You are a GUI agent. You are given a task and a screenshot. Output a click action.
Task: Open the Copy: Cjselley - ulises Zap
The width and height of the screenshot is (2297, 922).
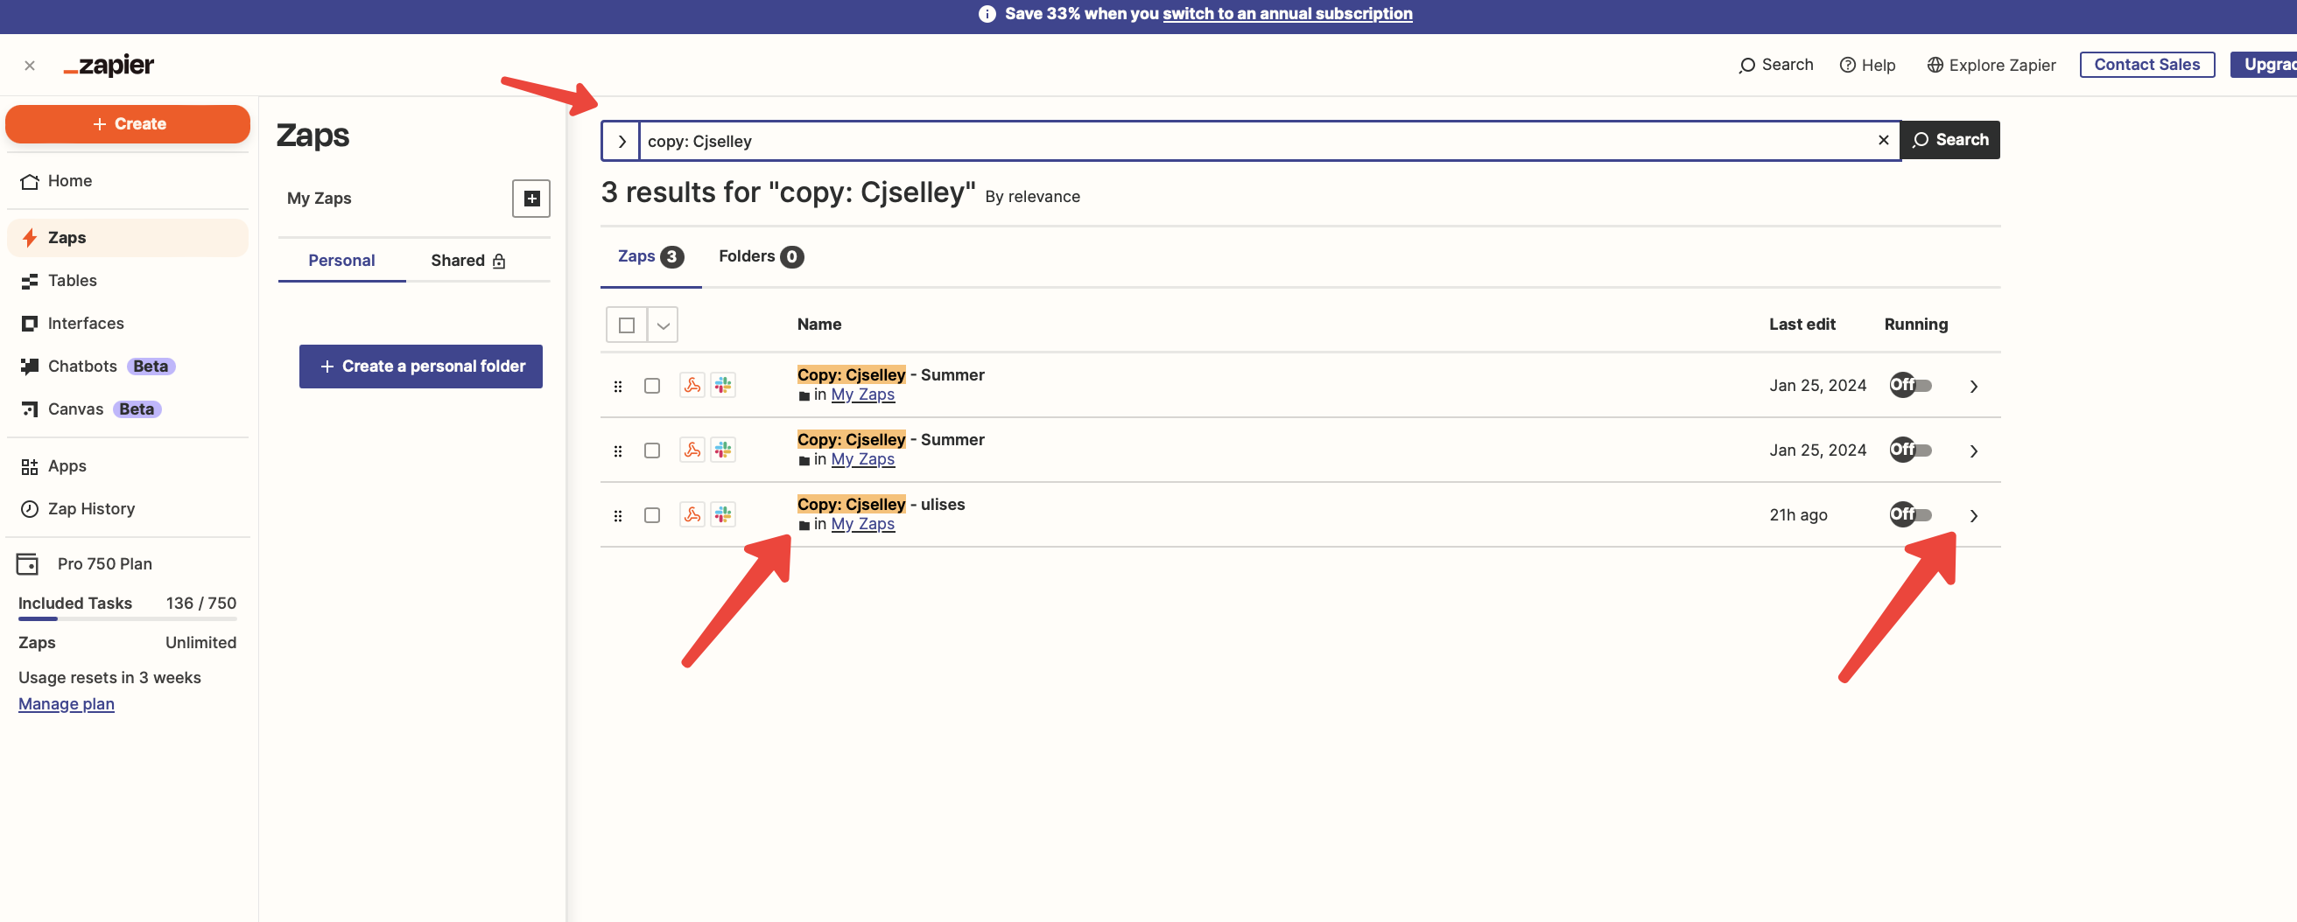(x=881, y=505)
